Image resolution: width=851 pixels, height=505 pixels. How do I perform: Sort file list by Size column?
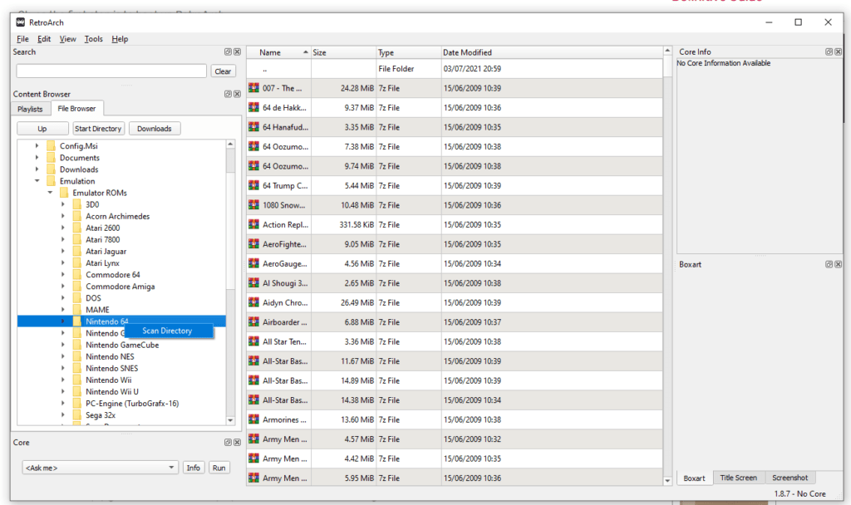tap(343, 52)
